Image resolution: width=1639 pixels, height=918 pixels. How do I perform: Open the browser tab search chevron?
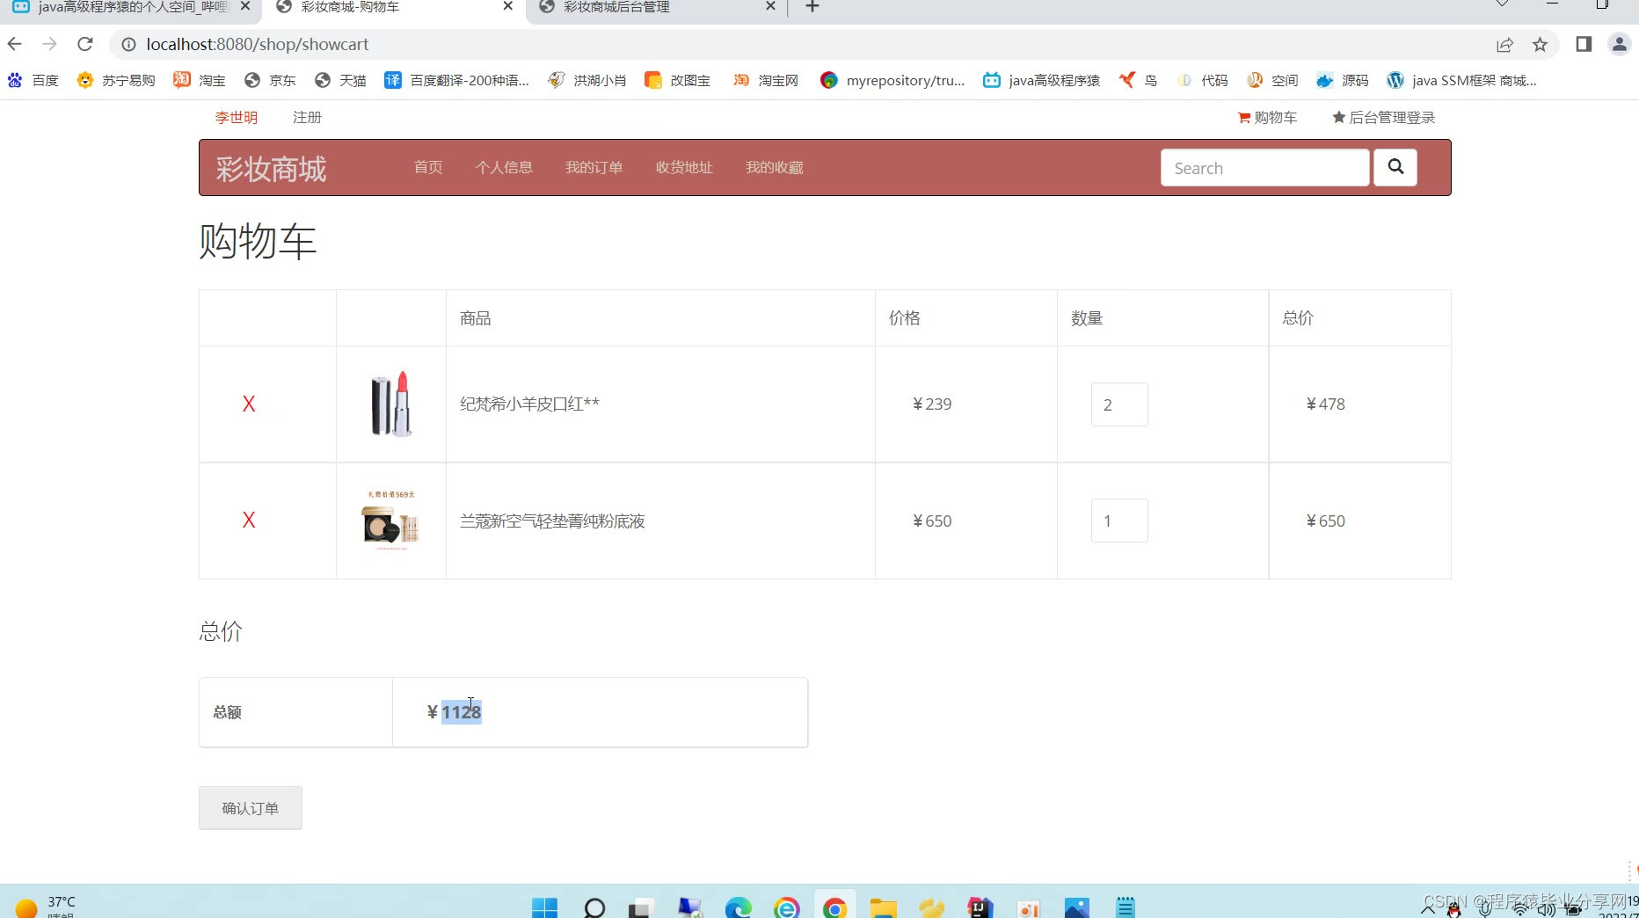click(x=1502, y=4)
